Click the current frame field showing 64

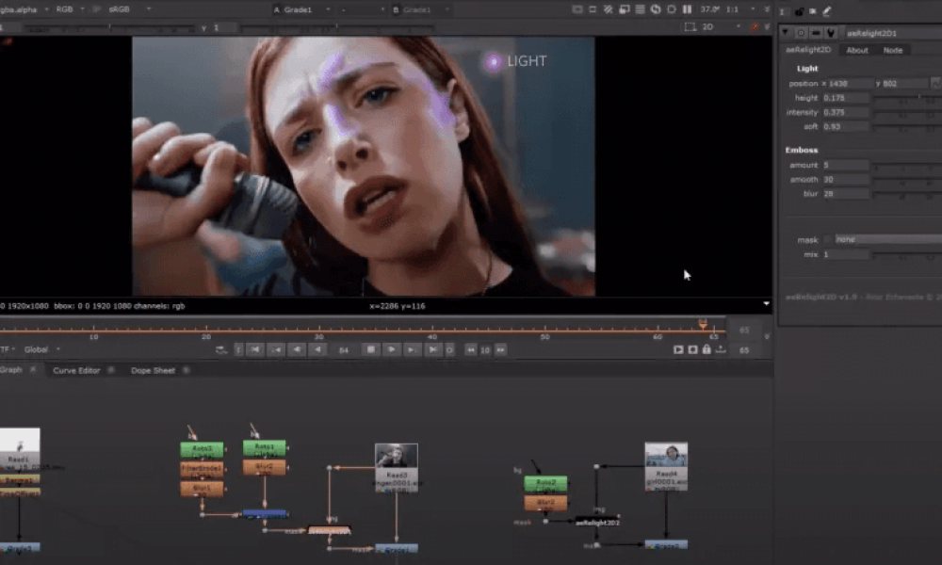click(x=344, y=350)
